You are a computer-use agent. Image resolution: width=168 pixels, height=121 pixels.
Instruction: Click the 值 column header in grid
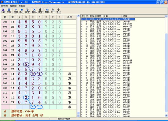click(x=13, y=17)
